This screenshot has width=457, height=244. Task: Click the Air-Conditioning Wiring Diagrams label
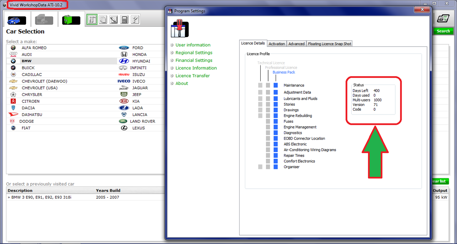(x=310, y=150)
